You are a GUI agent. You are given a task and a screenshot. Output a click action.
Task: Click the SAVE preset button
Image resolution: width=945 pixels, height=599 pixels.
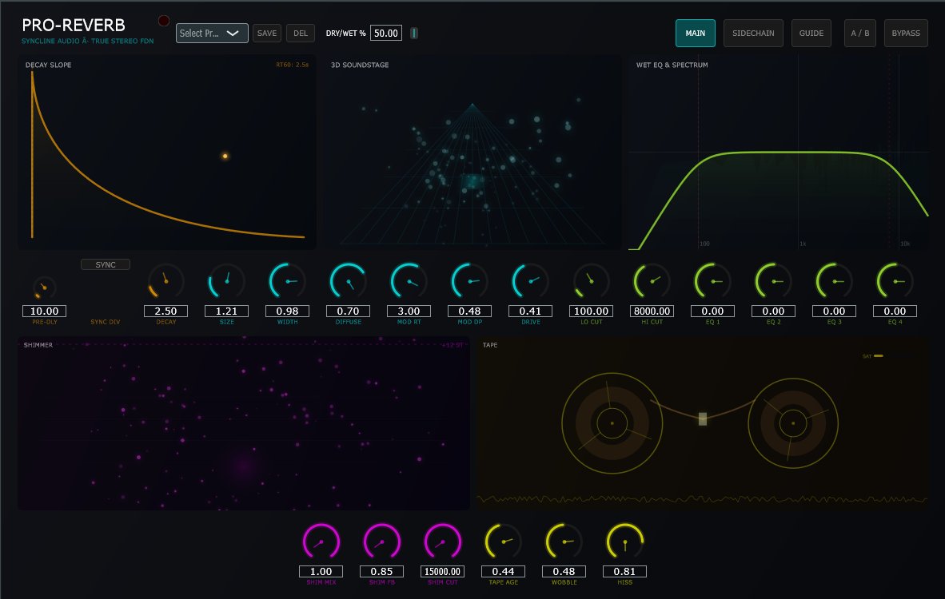pos(266,33)
